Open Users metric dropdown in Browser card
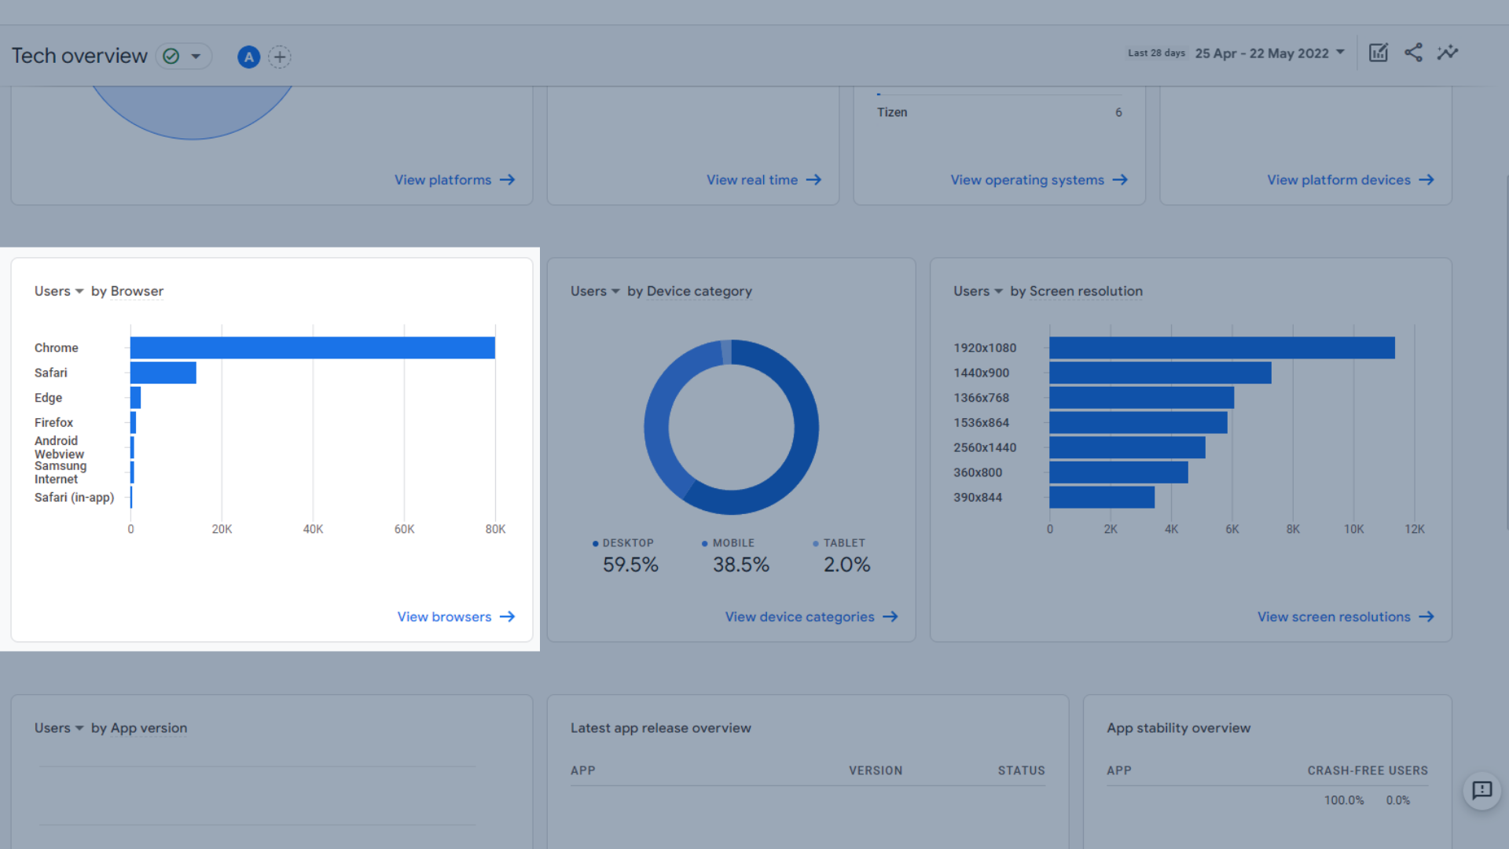This screenshot has height=849, width=1509. coord(59,291)
